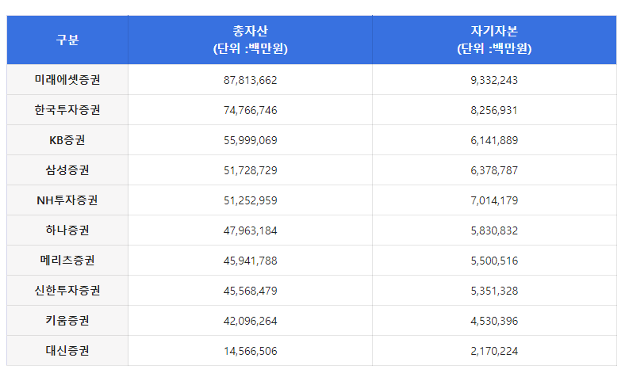This screenshot has height=377, width=629.
Task: Click the 구분 column header
Action: (67, 40)
